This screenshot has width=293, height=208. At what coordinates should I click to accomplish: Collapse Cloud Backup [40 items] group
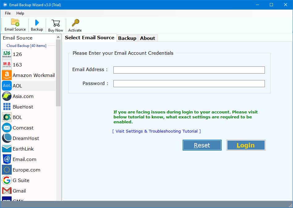coord(26,46)
